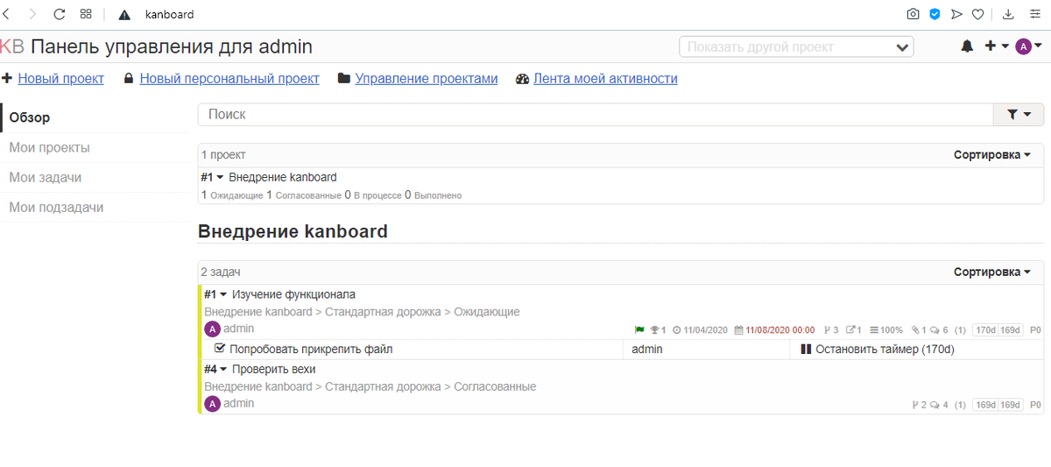Viewport: 1051px width, 467px height.
Task: Click '1 Ожидающие' column count
Action: coord(232,195)
